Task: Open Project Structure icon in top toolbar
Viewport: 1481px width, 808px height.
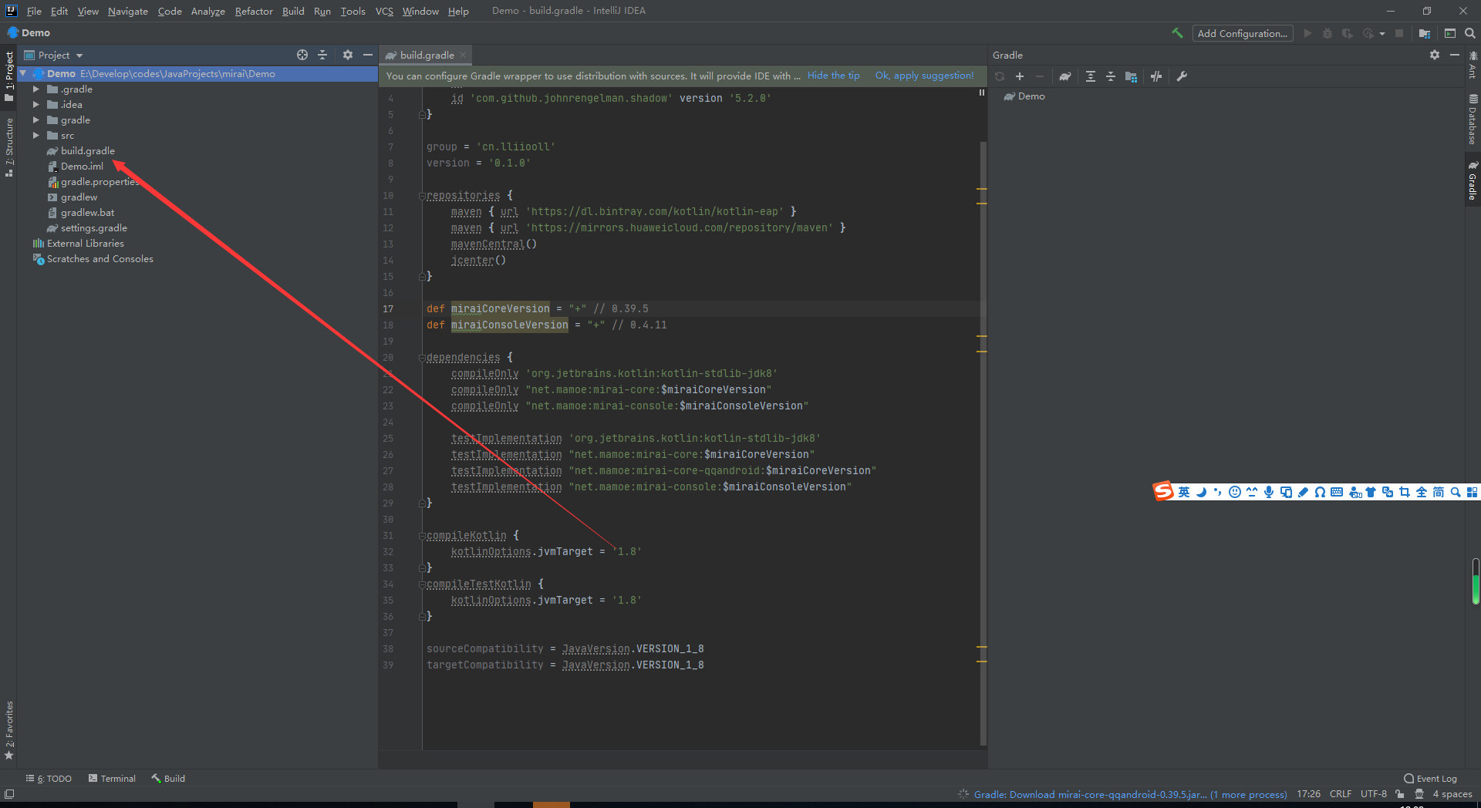Action: (x=1424, y=33)
